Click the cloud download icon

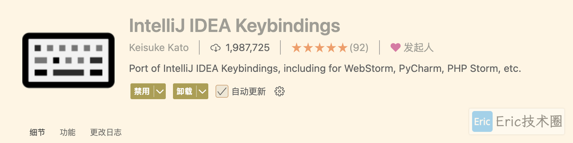pyautogui.click(x=216, y=48)
